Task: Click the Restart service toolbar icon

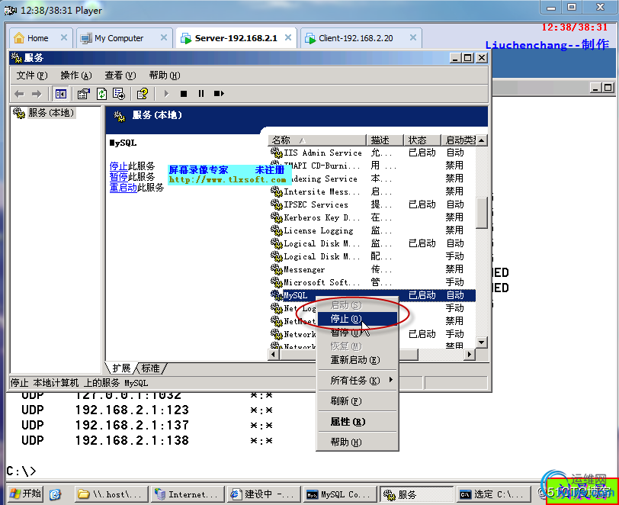Action: coord(219,94)
